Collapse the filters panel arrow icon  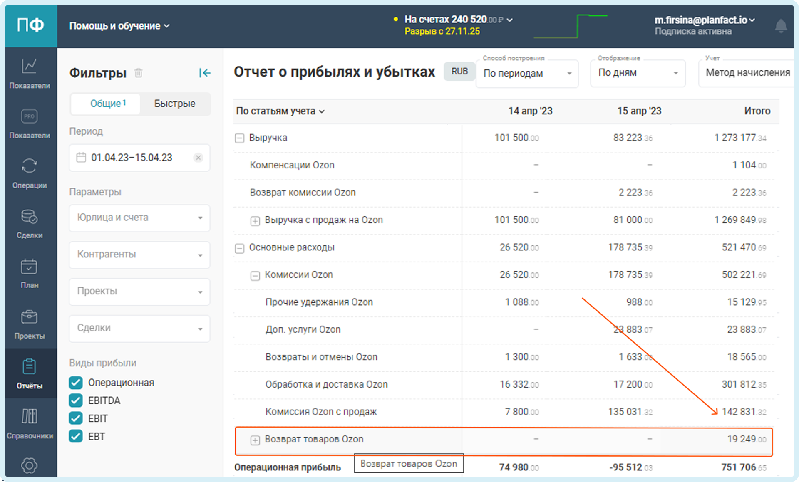pos(205,73)
